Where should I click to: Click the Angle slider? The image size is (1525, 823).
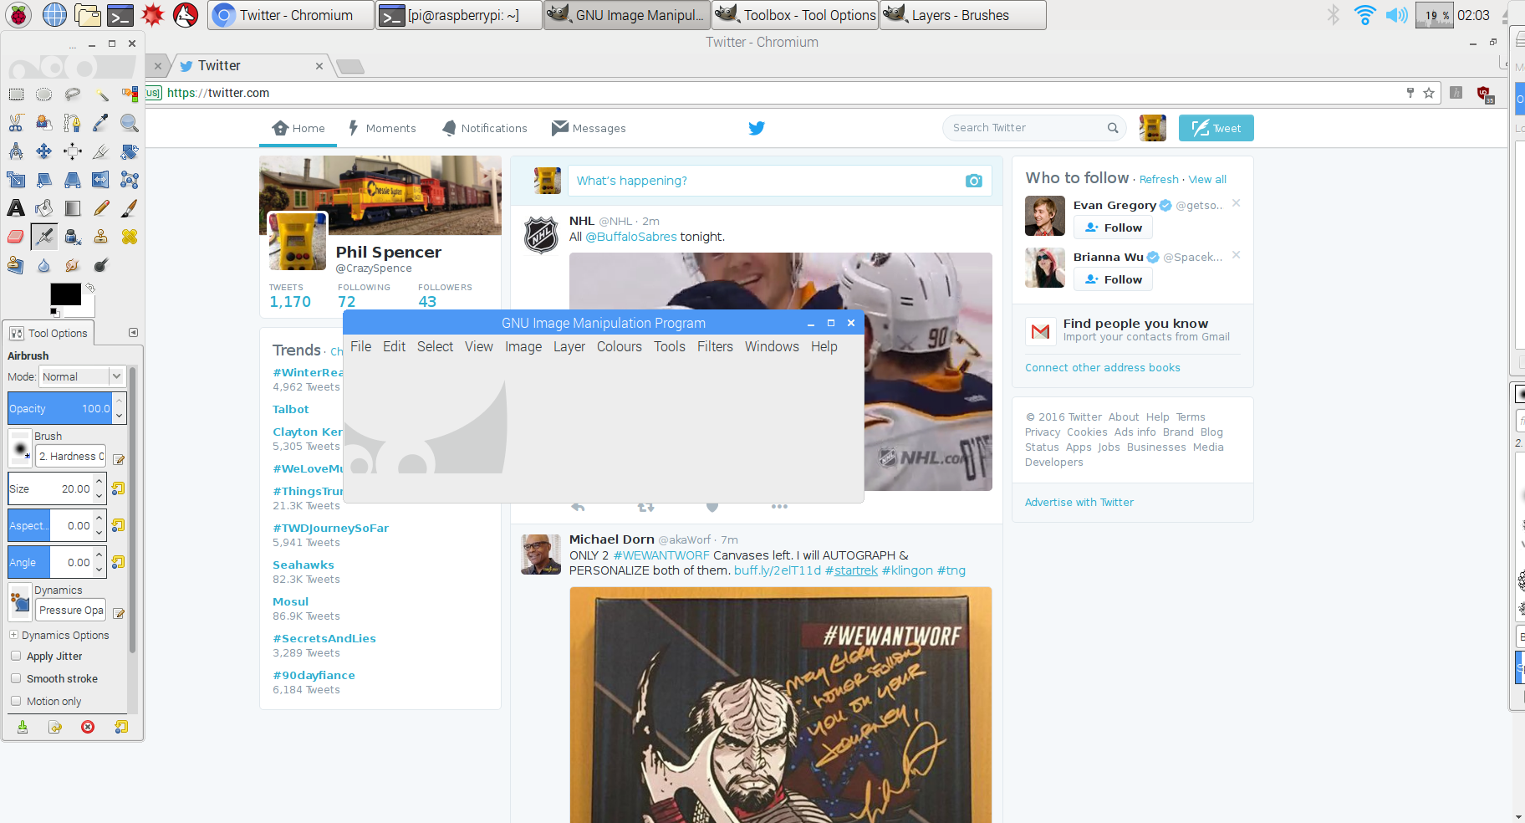50,562
